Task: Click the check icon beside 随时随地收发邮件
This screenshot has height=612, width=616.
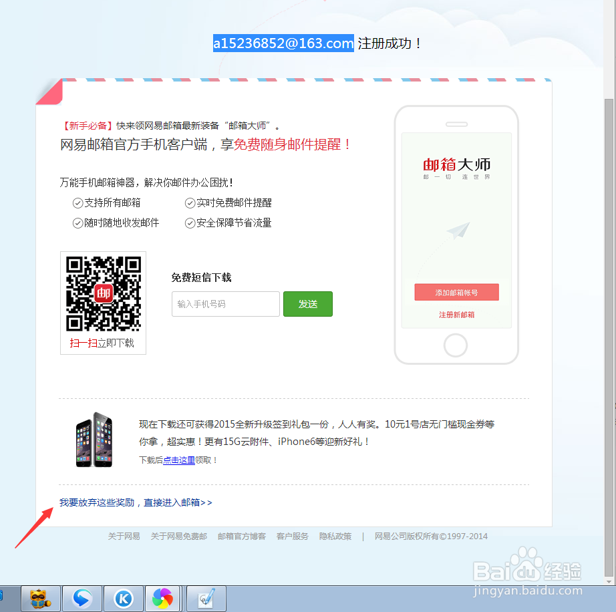Action: click(x=78, y=223)
